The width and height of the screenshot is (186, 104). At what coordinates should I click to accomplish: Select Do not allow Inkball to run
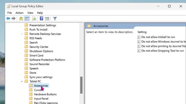[x=158, y=37]
